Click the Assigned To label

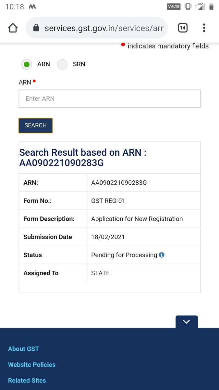click(41, 273)
